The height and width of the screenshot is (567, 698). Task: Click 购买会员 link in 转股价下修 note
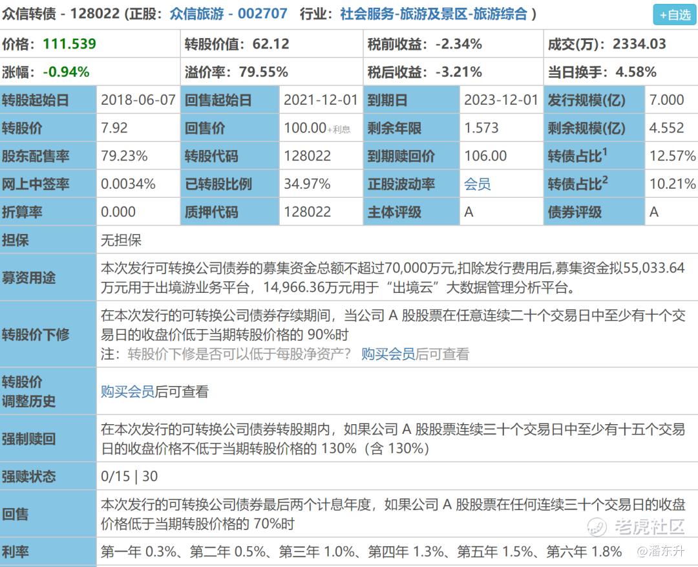coord(388,354)
